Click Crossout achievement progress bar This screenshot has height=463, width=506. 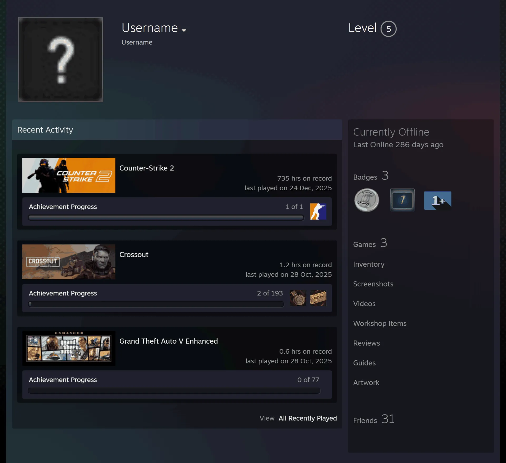click(x=156, y=304)
